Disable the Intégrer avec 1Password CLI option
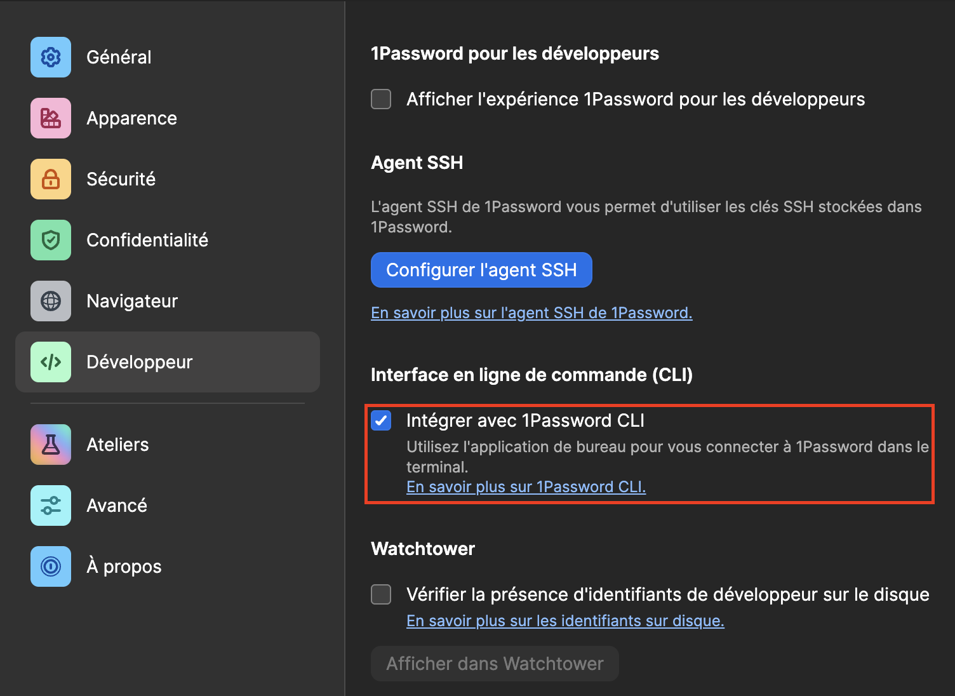This screenshot has height=696, width=955. (x=381, y=420)
